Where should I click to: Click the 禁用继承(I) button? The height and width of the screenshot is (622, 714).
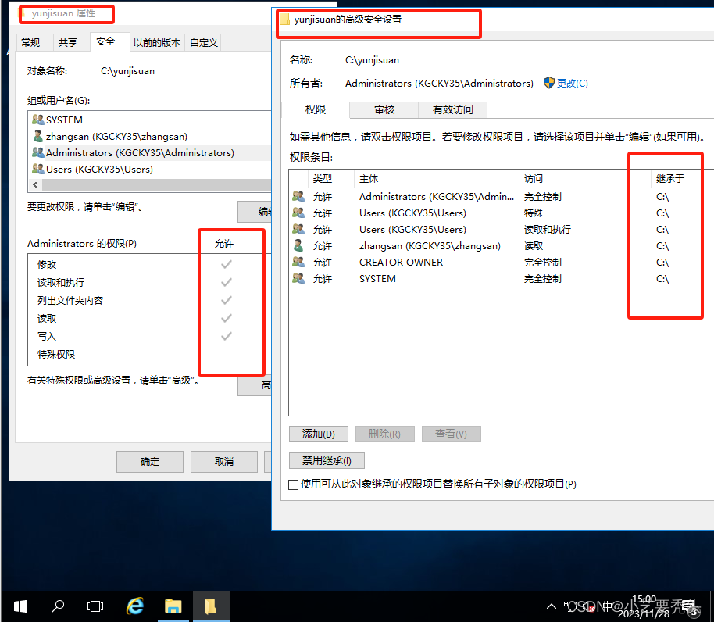tap(327, 461)
